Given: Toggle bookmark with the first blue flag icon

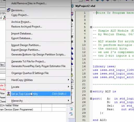Looking at the screenshot, I should (72, 48).
